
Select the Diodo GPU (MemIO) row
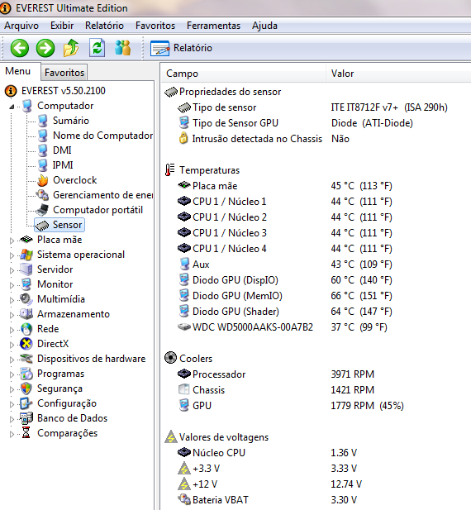285,296
